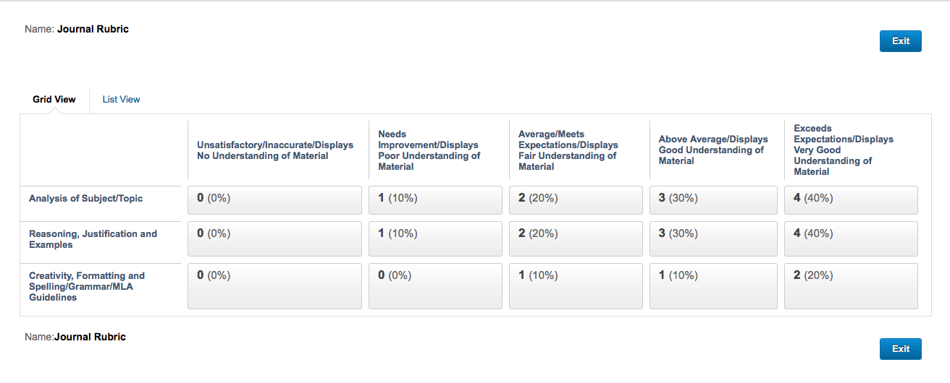The height and width of the screenshot is (383, 950).
Task: Choose 2 (20%) cell in Analysis of Subject/Topic row
Action: pyautogui.click(x=576, y=200)
